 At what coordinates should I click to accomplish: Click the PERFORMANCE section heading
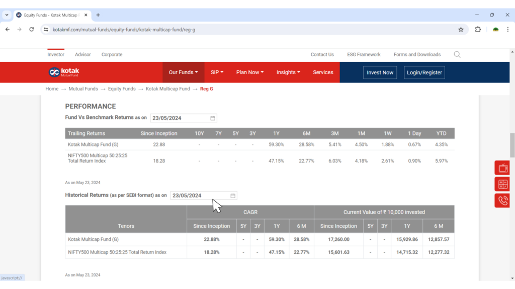click(91, 106)
